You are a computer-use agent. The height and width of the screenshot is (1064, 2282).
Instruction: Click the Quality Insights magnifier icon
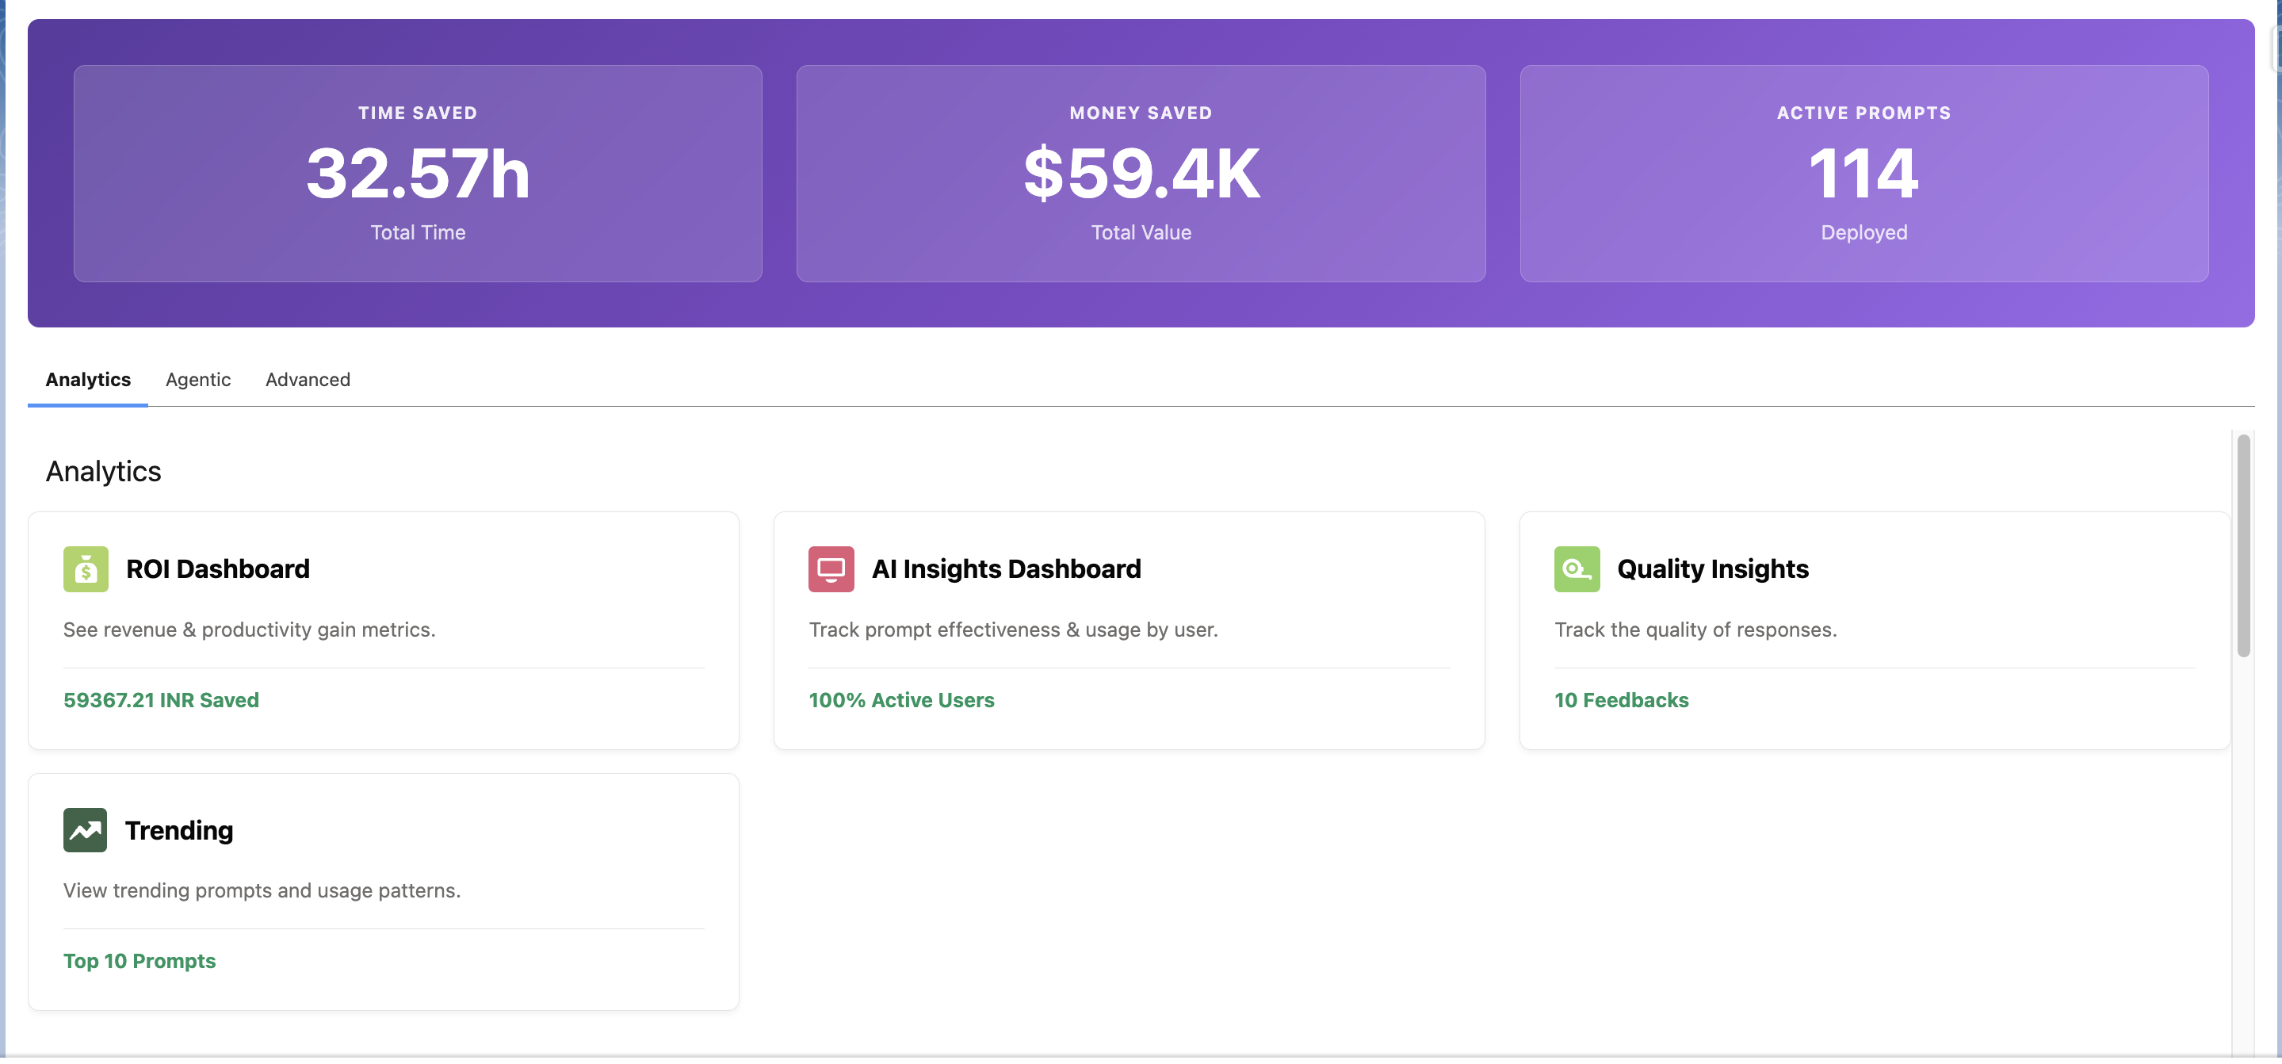(1576, 568)
